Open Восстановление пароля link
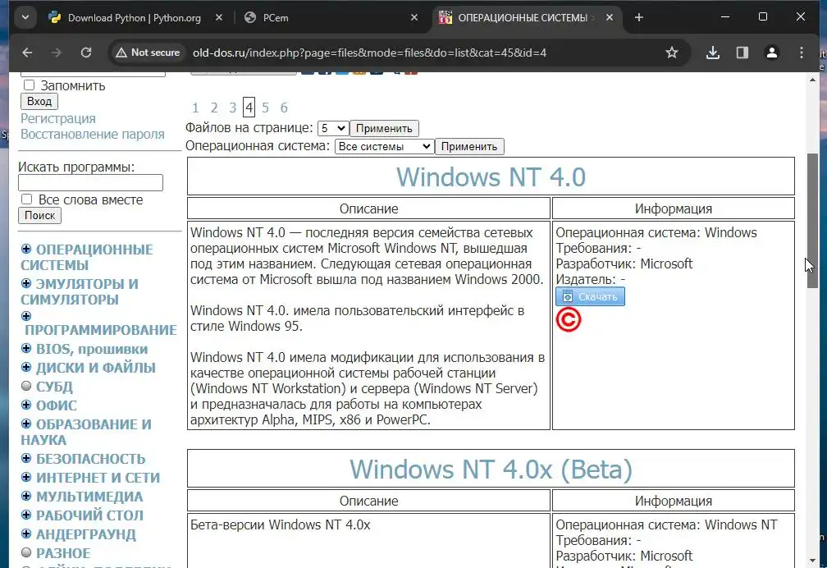The image size is (827, 568). click(x=92, y=134)
